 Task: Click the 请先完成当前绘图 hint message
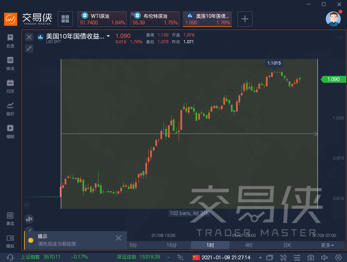(57, 244)
